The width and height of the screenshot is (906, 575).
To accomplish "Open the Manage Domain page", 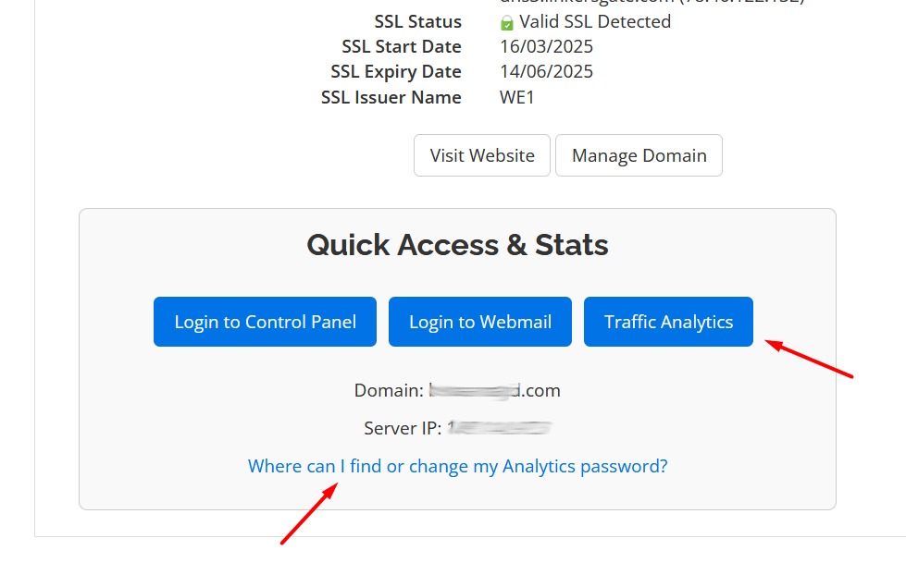I will tap(639, 155).
